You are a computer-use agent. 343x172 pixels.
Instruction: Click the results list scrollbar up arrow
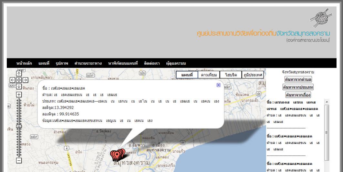coord(327,102)
